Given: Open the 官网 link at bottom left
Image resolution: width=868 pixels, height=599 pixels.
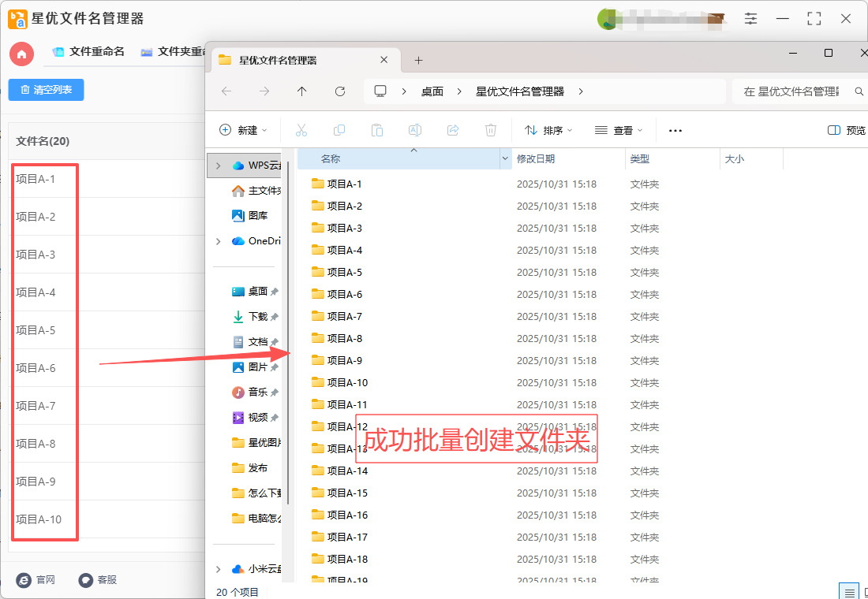Looking at the screenshot, I should click(x=36, y=579).
